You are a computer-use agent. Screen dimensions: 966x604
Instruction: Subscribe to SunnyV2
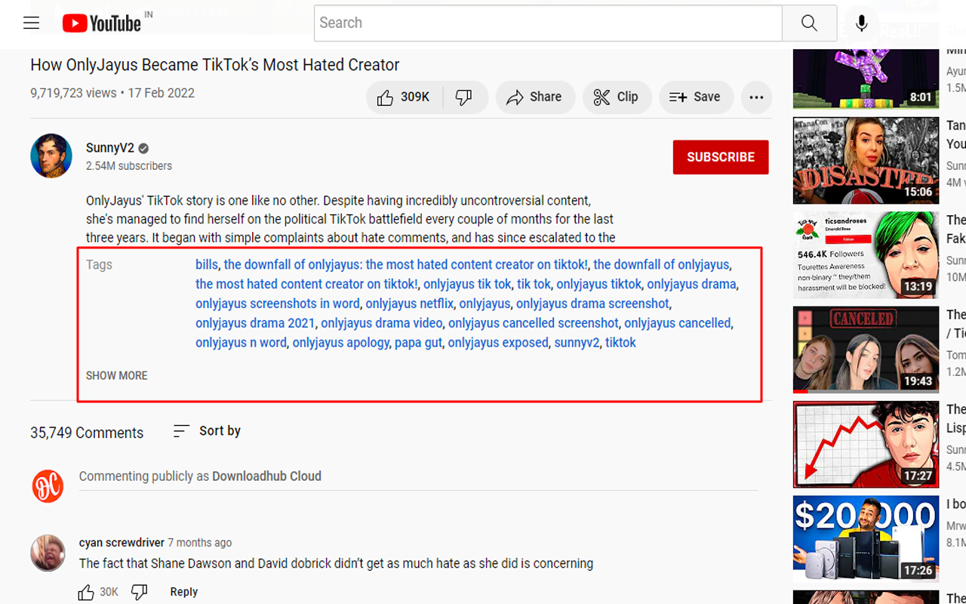tap(721, 157)
